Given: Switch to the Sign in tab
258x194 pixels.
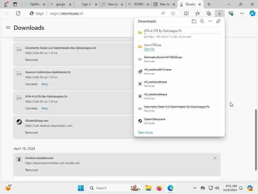Looking at the screenshot, I should (87, 4).
